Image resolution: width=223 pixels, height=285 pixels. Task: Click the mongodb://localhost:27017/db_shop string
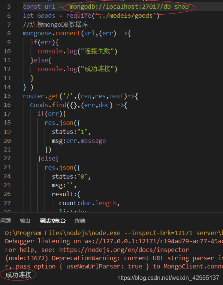[129, 6]
